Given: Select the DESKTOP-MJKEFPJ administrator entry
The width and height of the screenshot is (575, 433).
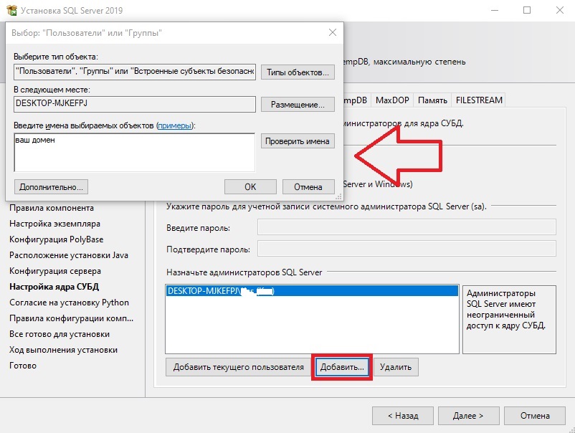Looking at the screenshot, I should [312, 291].
